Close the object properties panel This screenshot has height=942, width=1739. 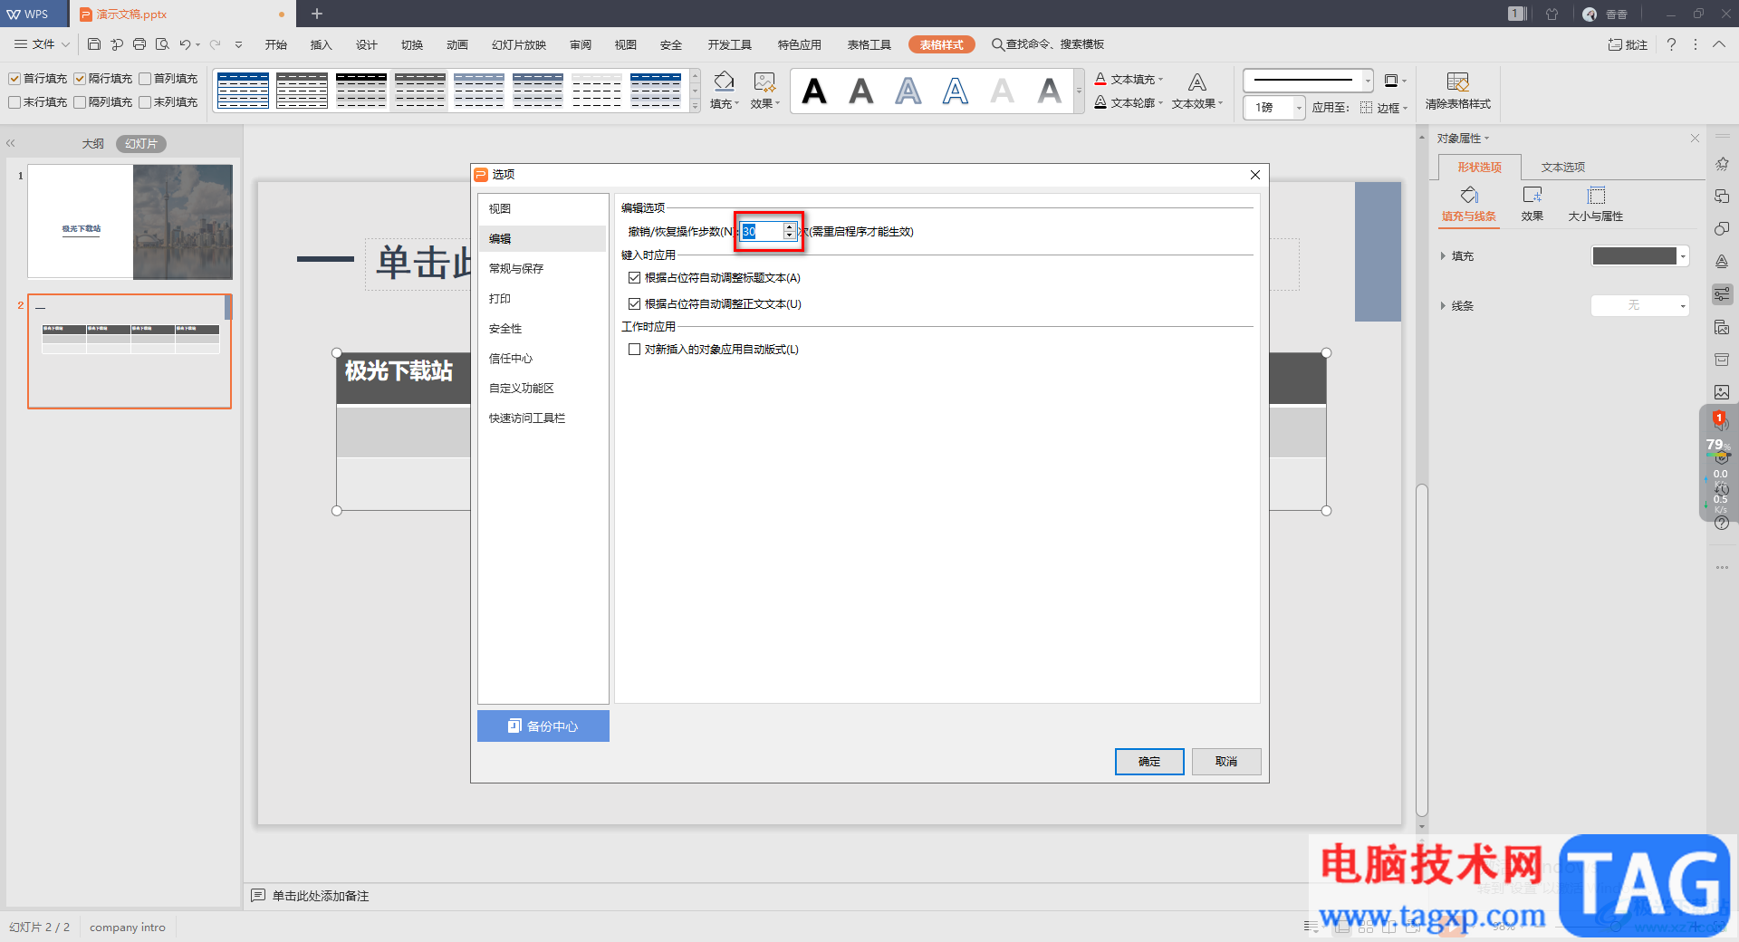click(x=1695, y=138)
